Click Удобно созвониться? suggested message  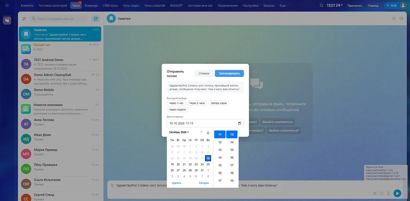tap(284, 130)
